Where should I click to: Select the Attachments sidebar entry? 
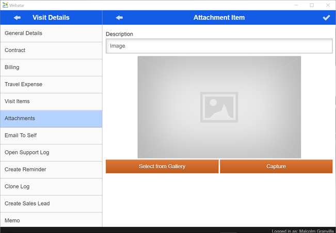pyautogui.click(x=51, y=119)
